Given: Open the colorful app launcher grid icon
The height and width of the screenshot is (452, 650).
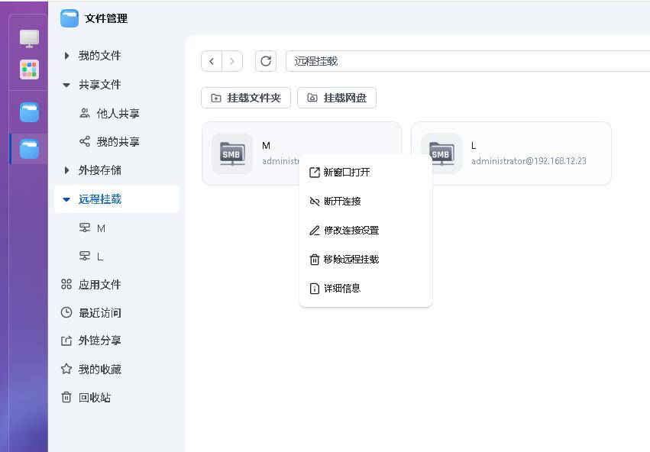Looking at the screenshot, I should (29, 69).
